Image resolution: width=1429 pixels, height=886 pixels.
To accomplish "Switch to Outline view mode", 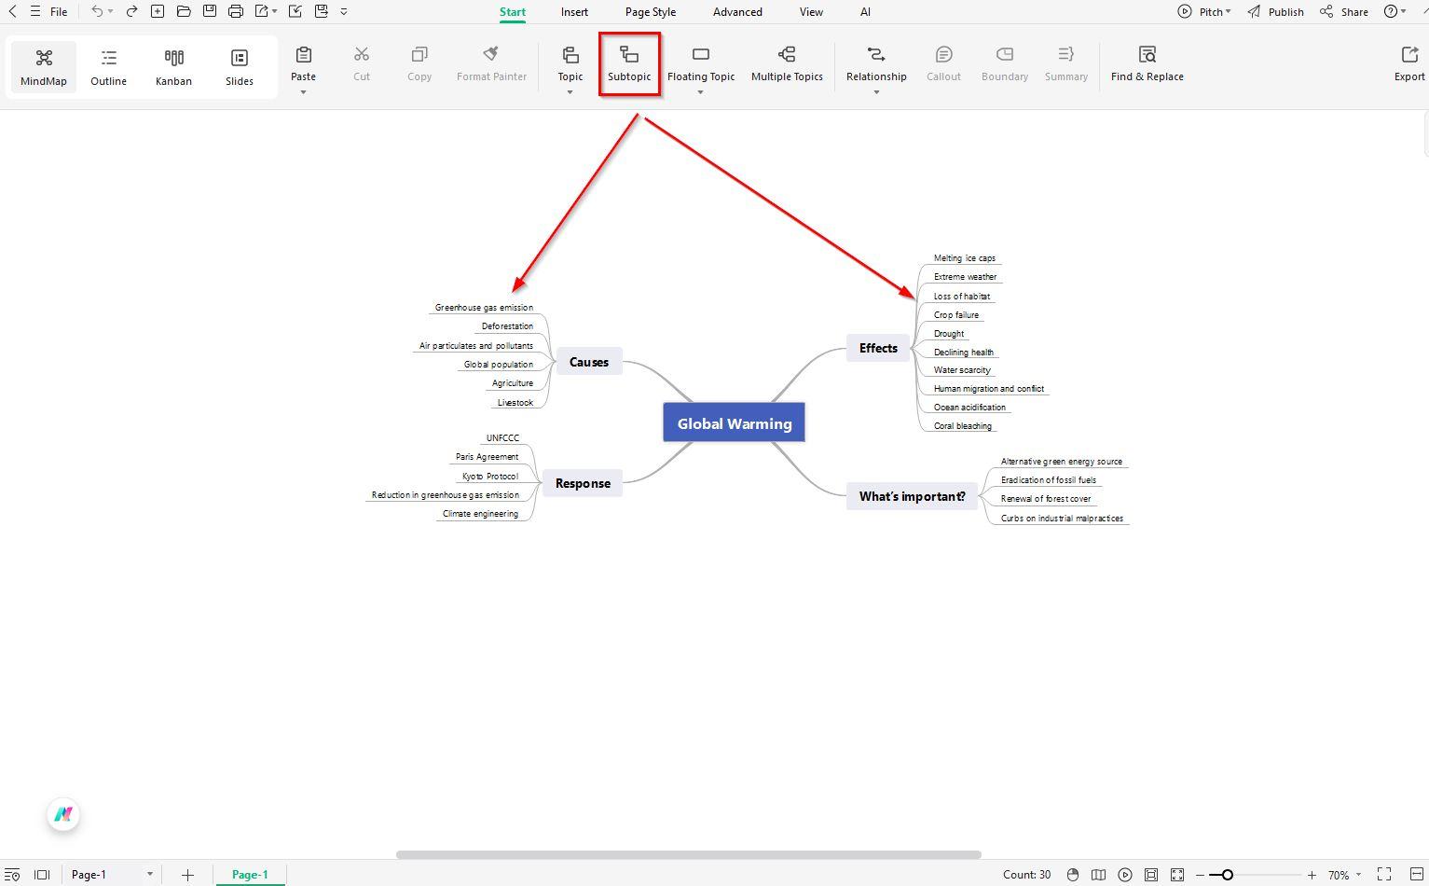I will pos(109,67).
